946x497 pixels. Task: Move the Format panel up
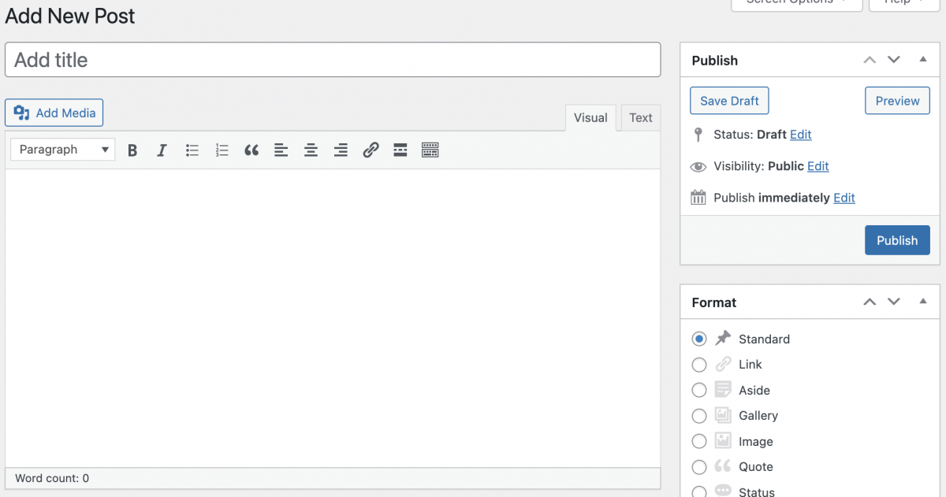pyautogui.click(x=870, y=302)
